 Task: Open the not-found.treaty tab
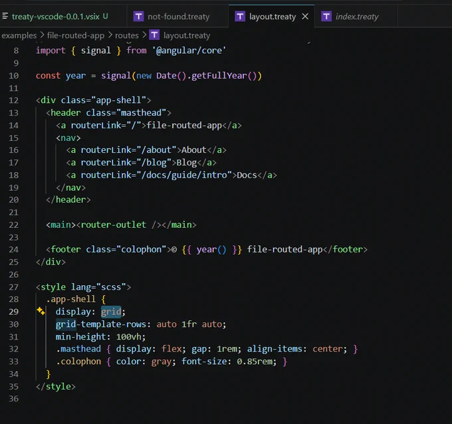click(x=177, y=17)
